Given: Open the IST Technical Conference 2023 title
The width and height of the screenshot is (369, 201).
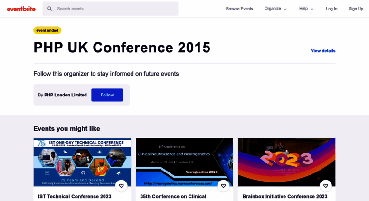Looking at the screenshot, I should point(75,197).
